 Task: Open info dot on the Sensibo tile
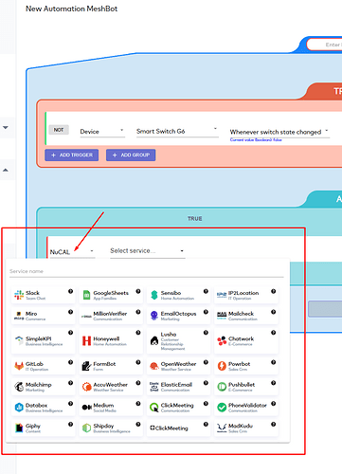pos(206,291)
